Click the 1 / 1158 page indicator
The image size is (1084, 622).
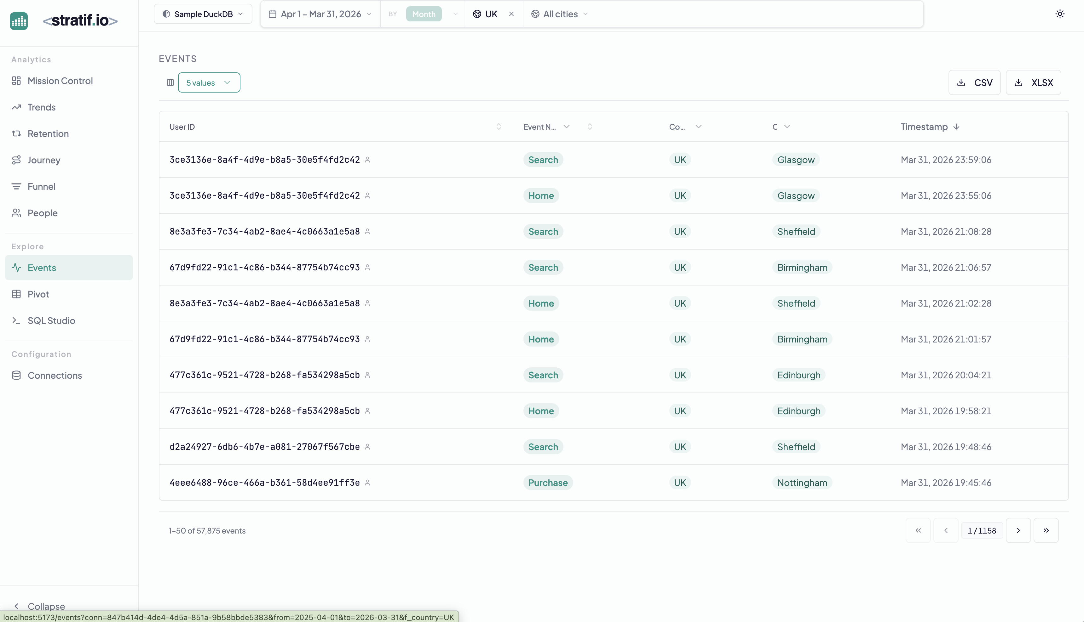[x=982, y=531]
